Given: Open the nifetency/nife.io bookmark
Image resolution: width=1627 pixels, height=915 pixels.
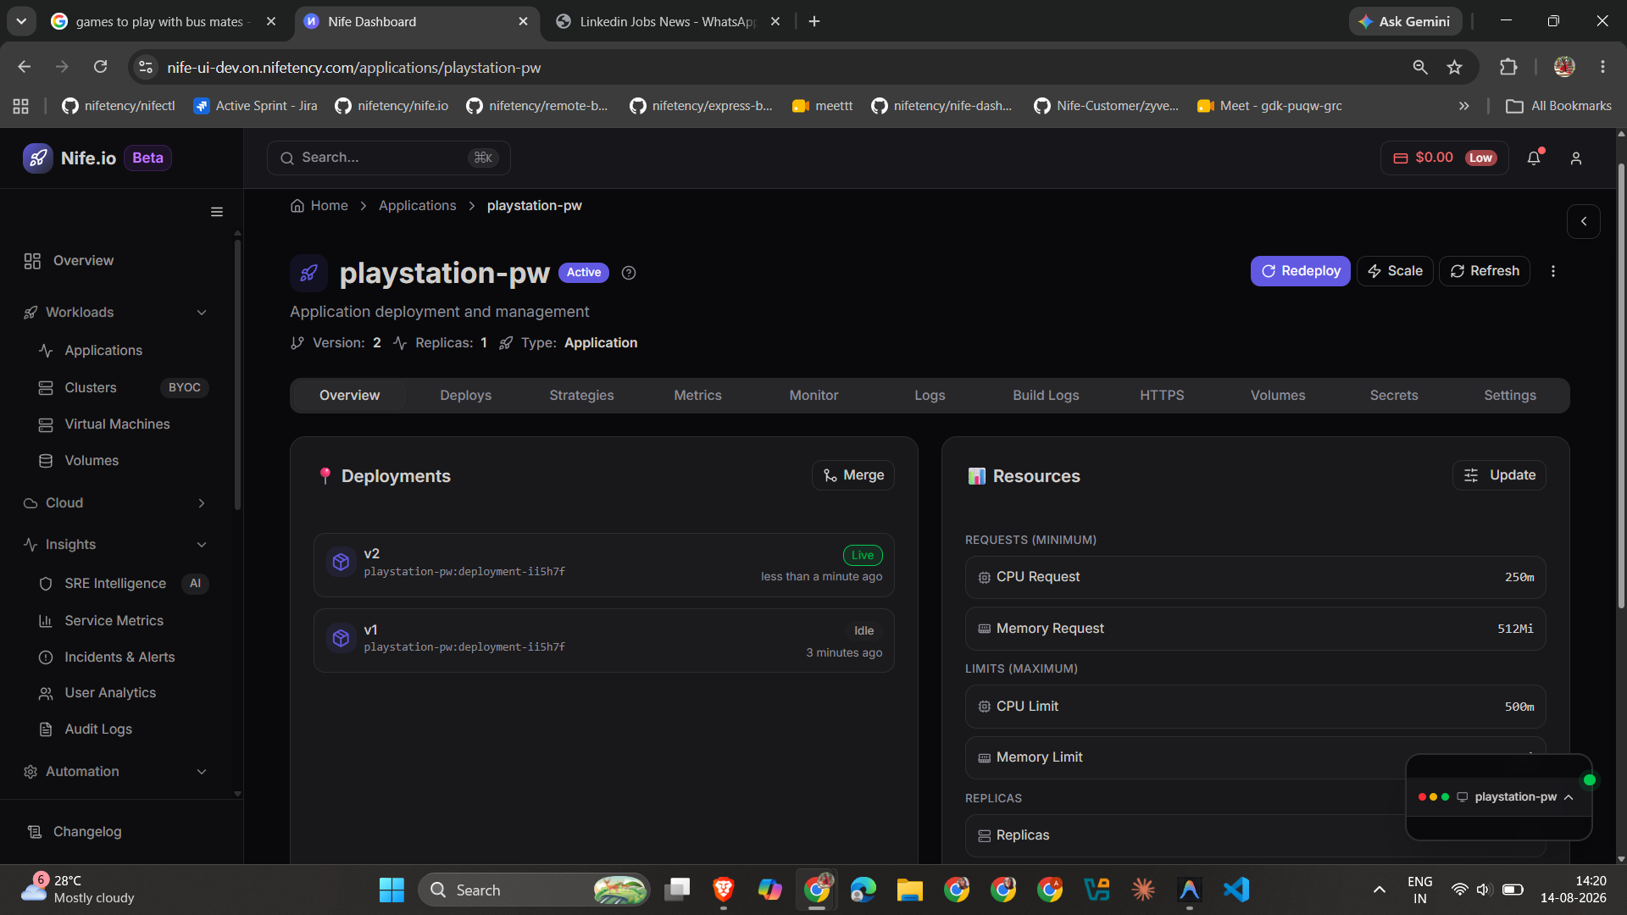Looking at the screenshot, I should coord(391,106).
